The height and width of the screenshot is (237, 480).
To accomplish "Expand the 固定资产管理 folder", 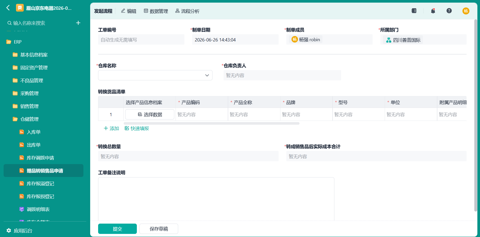I will point(43,67).
